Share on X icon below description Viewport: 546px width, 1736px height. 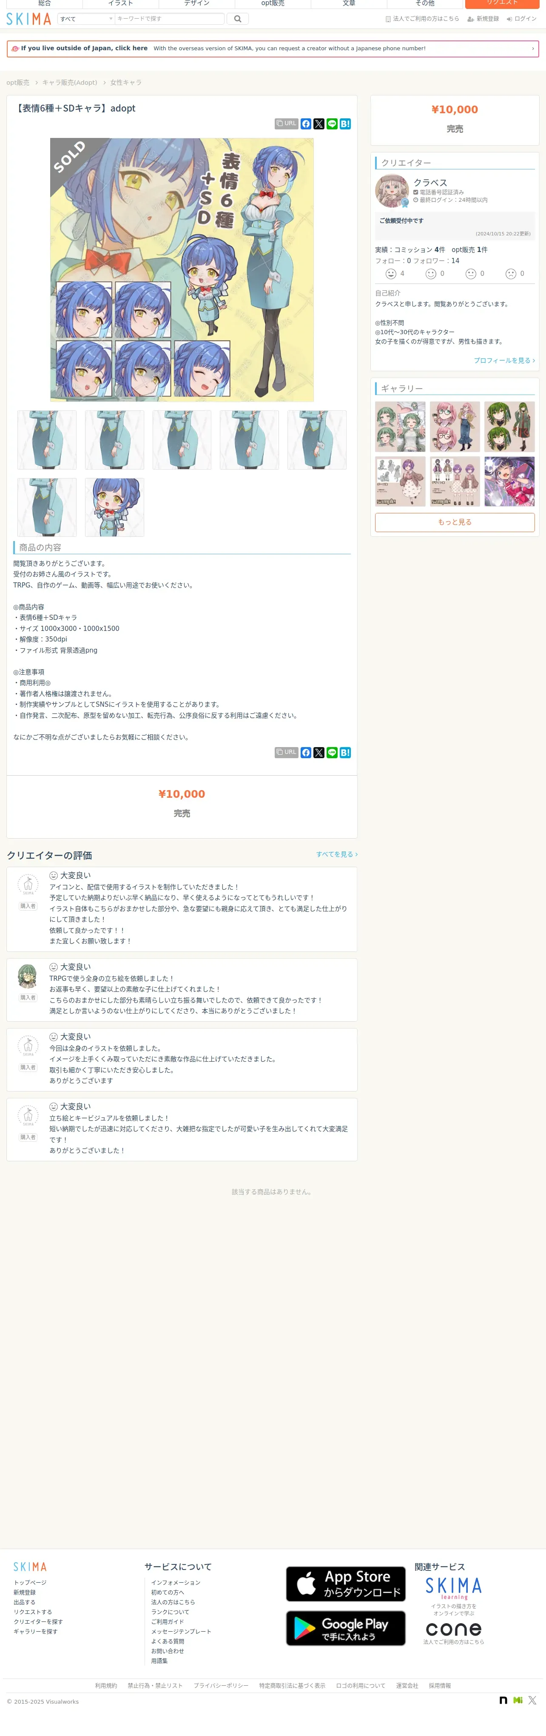click(x=319, y=752)
